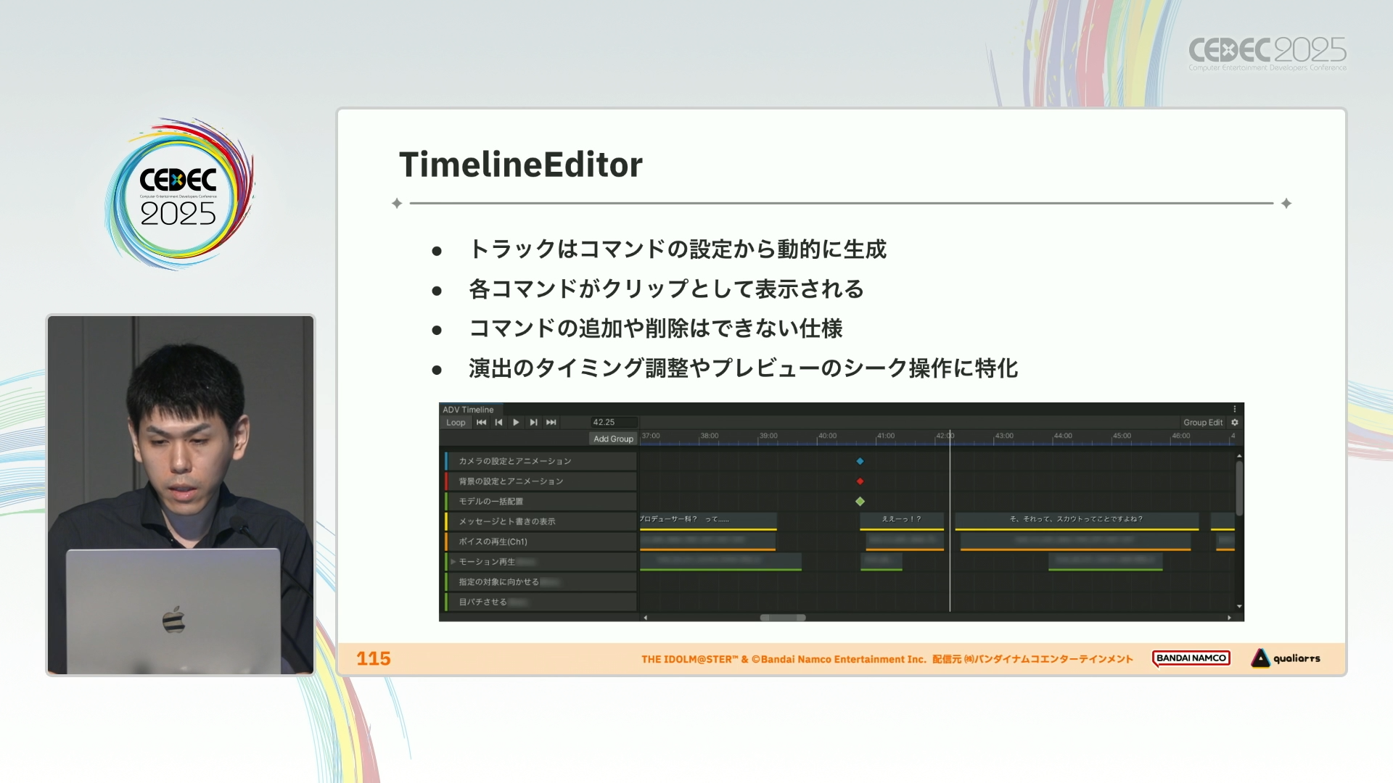1393x783 pixels.
Task: Expand the モーション再生 track arrow
Action: coord(453,562)
